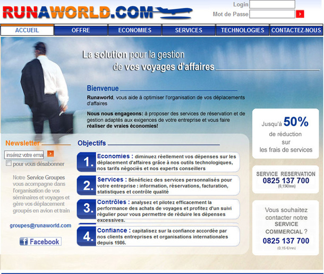Focus the Login text field

pyautogui.click(x=272, y=4)
